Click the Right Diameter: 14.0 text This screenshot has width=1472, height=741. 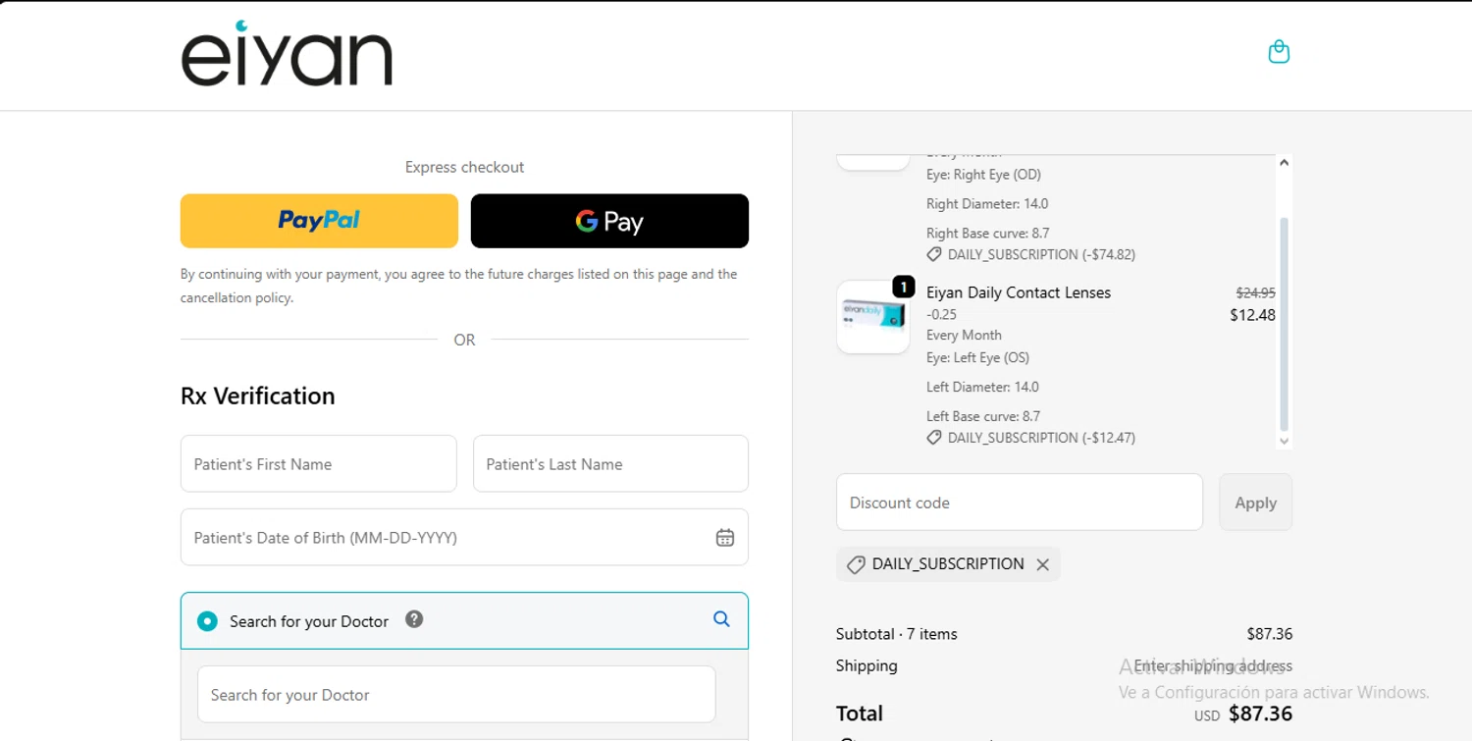987,204
